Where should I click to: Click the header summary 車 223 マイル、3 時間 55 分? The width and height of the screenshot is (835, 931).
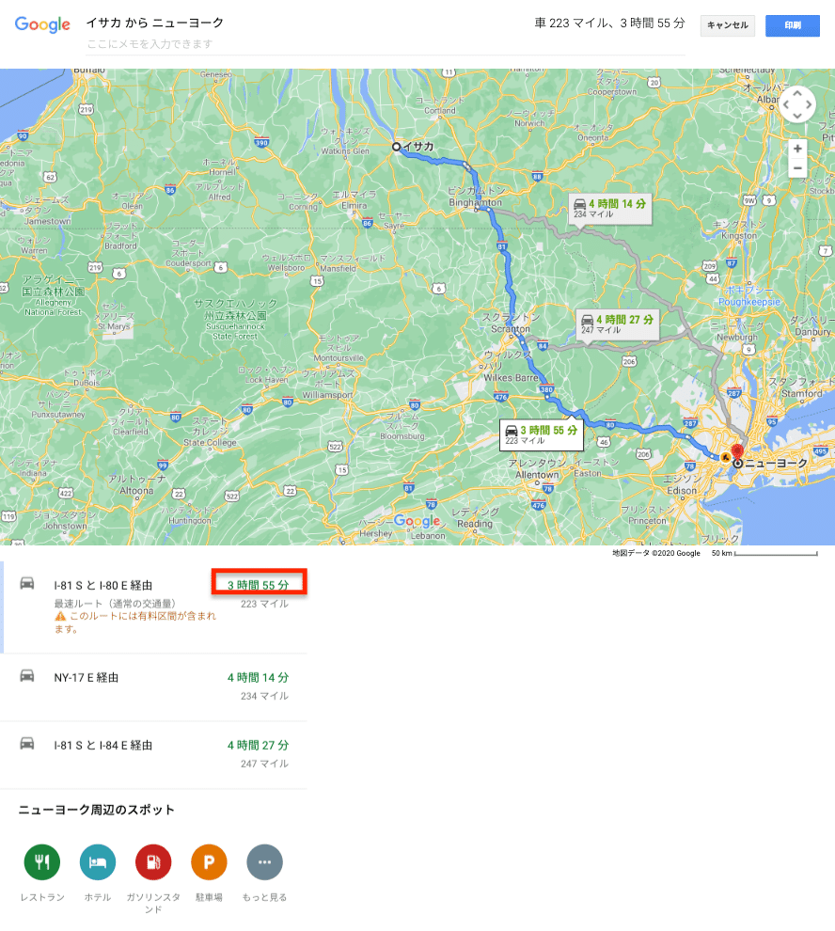click(x=609, y=24)
